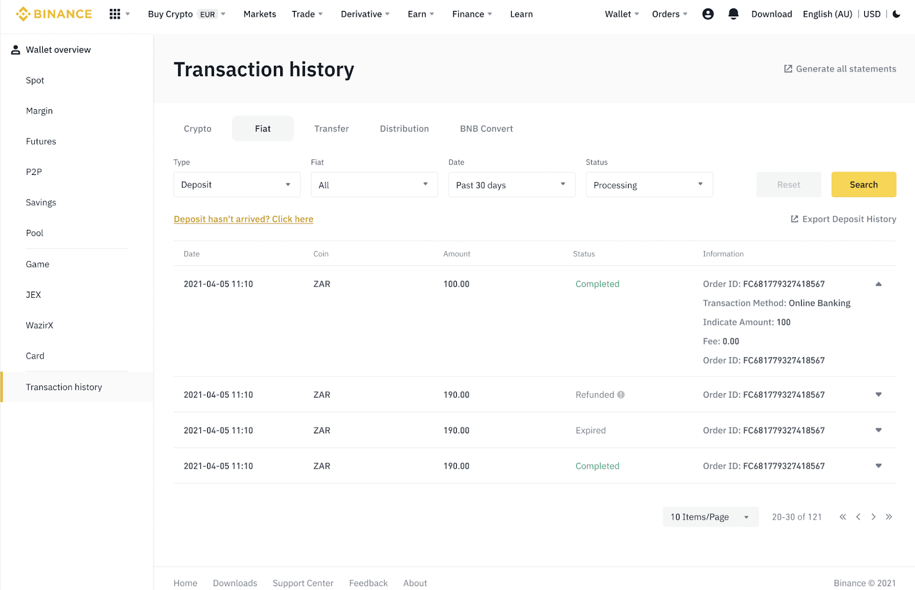Go to the last page of results
915x590 pixels.
pos(889,517)
